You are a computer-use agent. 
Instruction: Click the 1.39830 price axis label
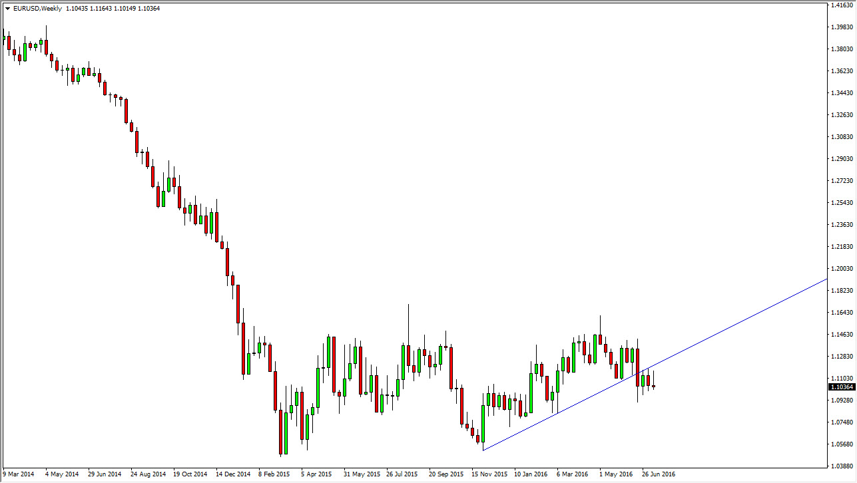coord(842,27)
